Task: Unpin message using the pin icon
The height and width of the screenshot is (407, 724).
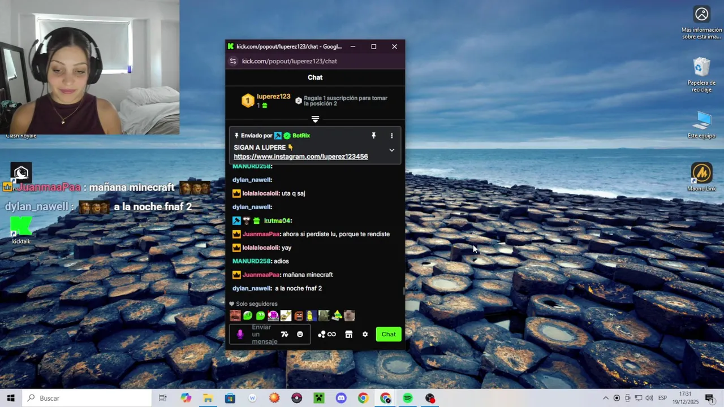Action: coord(373,136)
